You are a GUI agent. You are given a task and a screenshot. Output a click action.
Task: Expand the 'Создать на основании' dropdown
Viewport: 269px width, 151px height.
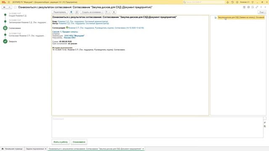92,12
